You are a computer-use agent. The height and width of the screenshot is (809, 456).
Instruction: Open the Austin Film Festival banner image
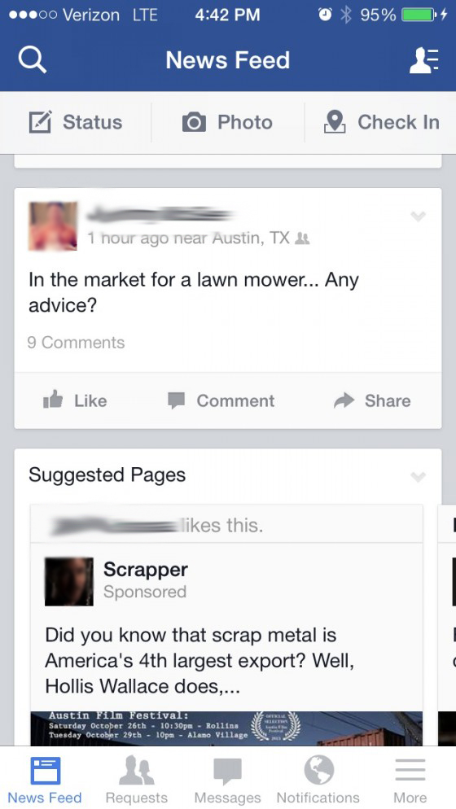pos(226,728)
